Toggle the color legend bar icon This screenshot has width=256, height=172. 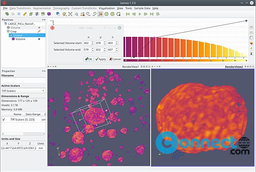click(x=251, y=54)
